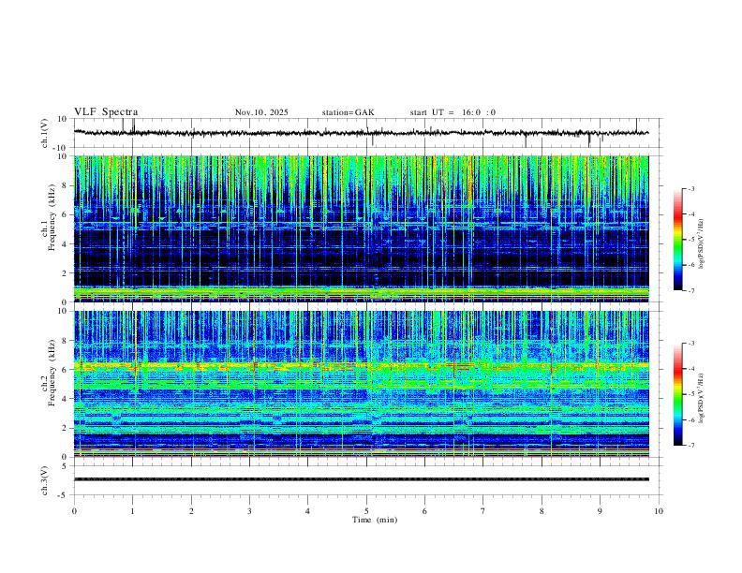Click the ch.2 spectrogram panel

coord(362,384)
